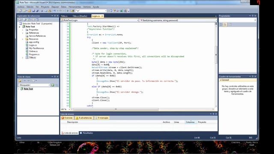The height and width of the screenshot is (154, 274).
Task: Click the Start Debugging play icon
Action: (x=68, y=11)
